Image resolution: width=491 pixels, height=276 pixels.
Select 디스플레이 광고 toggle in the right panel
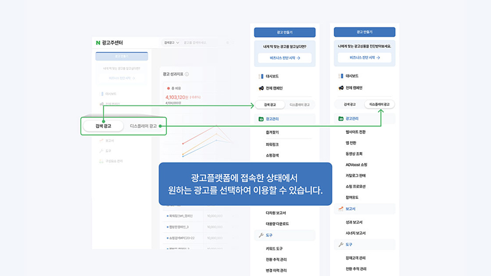click(379, 104)
